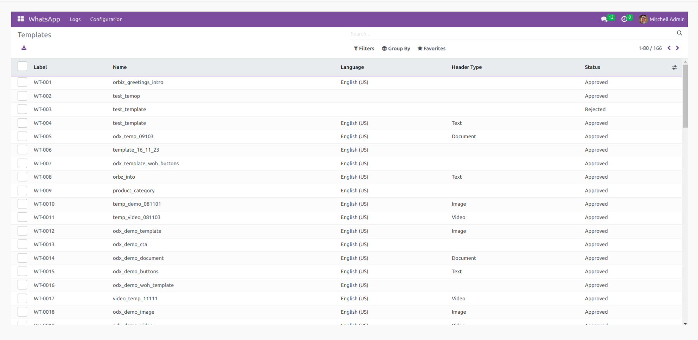Open the product_category template
Viewport: 698px width, 340px height.
(x=134, y=191)
